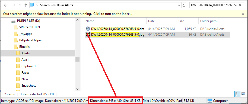Image resolution: width=248 pixels, height=104 pixels.
Task: Click the navigation pane down scroll arrow
Action: coord(77,89)
